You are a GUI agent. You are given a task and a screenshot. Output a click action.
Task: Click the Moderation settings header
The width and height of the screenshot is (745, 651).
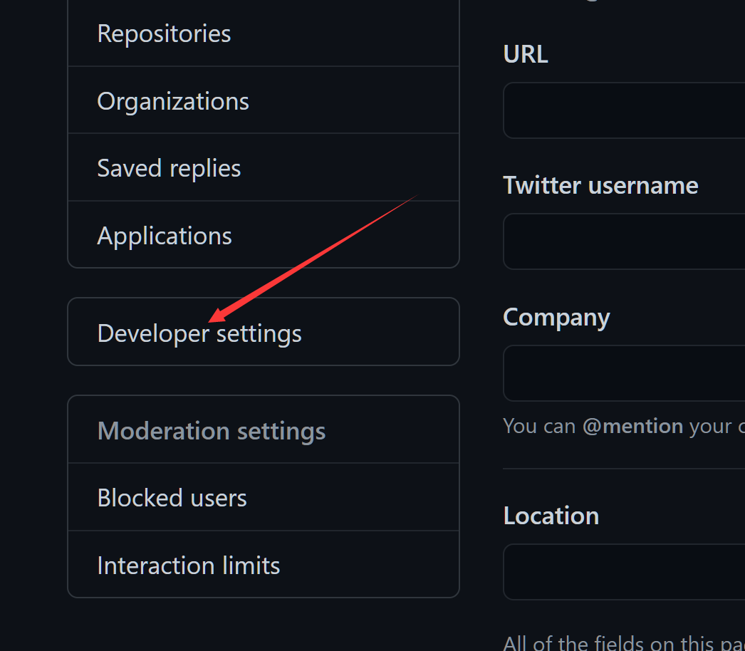pos(212,431)
